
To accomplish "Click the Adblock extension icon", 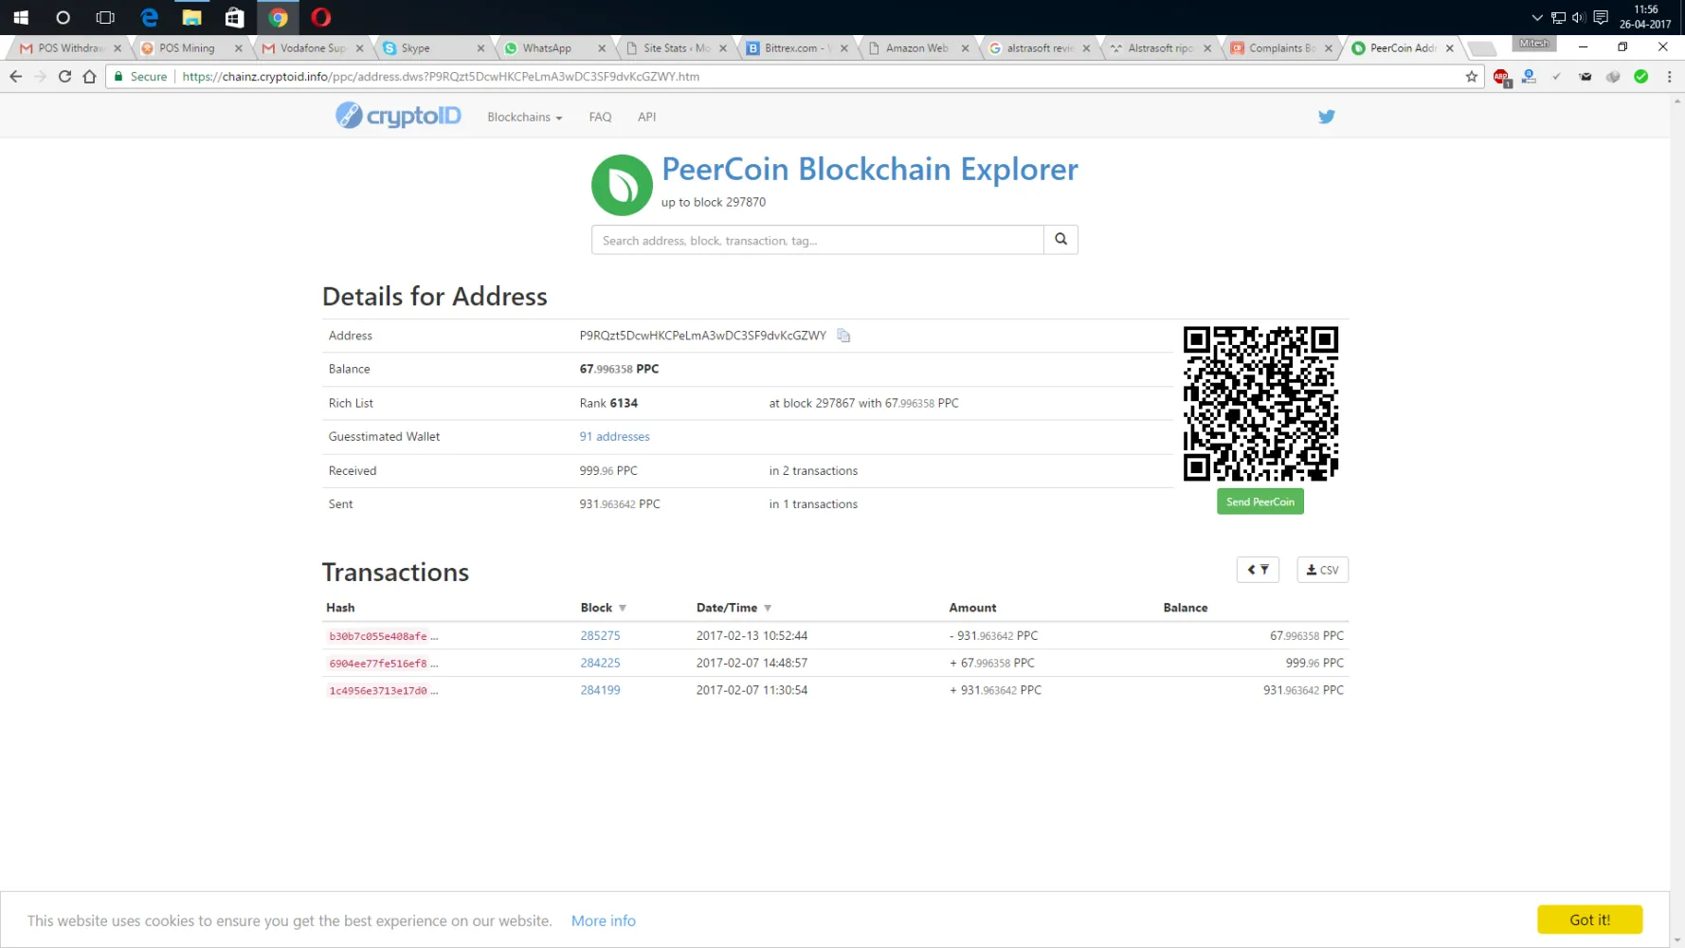I will 1501,77.
